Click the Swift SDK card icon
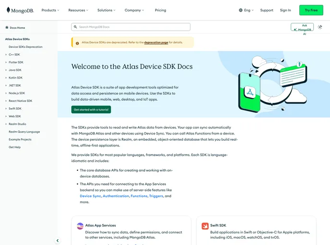Viewport: 330px width, 245px height. pos(205,226)
